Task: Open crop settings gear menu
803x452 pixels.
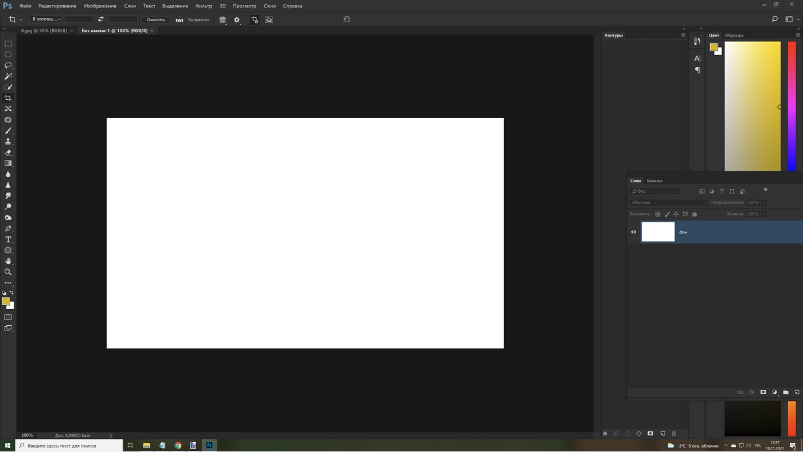Action: pyautogui.click(x=237, y=20)
